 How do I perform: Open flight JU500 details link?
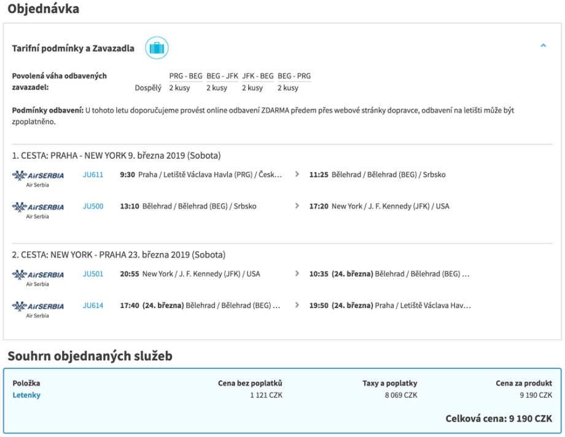pos(93,206)
